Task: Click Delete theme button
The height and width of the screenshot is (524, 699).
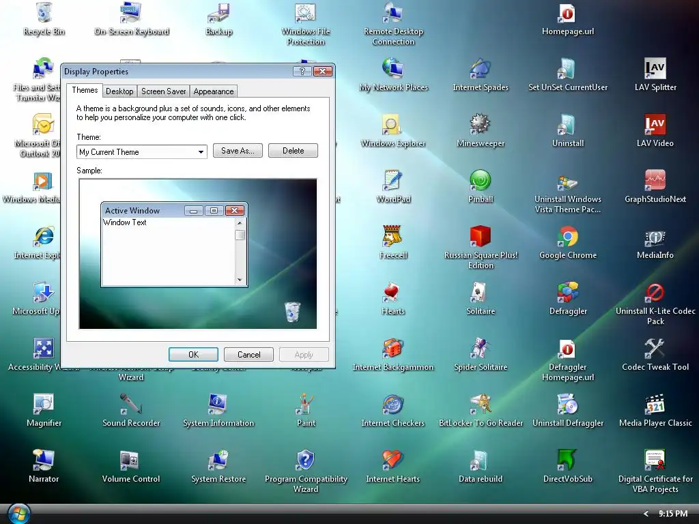Action: click(293, 151)
